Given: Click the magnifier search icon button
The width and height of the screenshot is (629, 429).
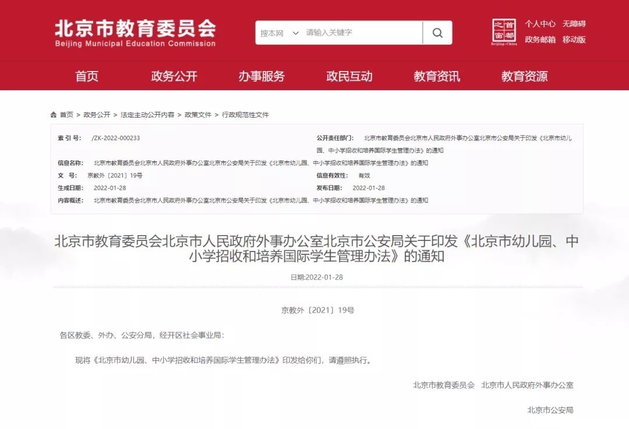Looking at the screenshot, I should pos(437,33).
